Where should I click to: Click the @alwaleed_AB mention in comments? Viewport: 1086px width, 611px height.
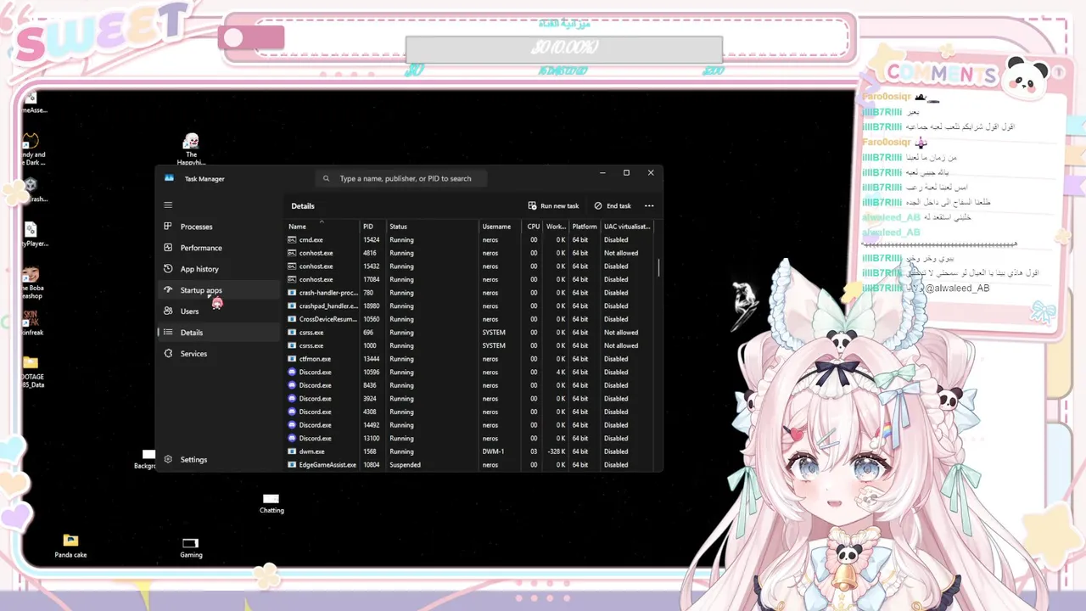pos(957,289)
